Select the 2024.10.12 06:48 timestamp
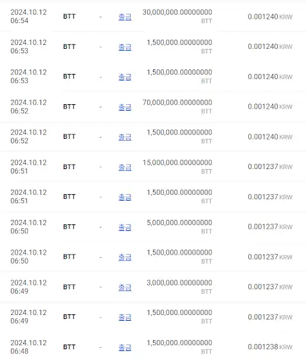Screen dimensions: 306x360 point(28,347)
